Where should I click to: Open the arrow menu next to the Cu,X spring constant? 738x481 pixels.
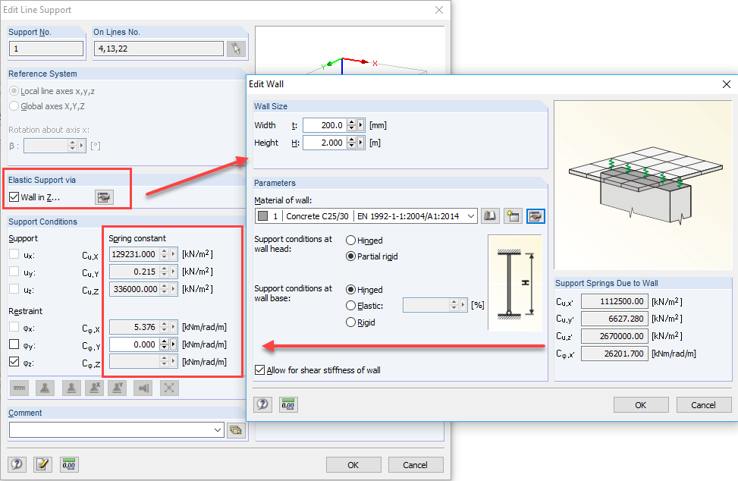[x=174, y=254]
